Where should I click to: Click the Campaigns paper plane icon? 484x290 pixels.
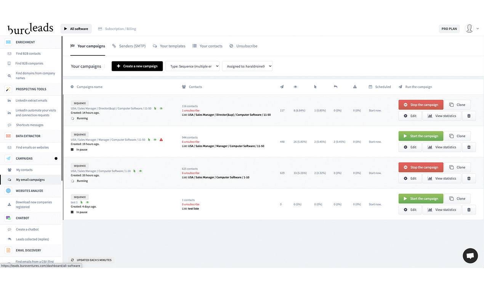pos(8,158)
